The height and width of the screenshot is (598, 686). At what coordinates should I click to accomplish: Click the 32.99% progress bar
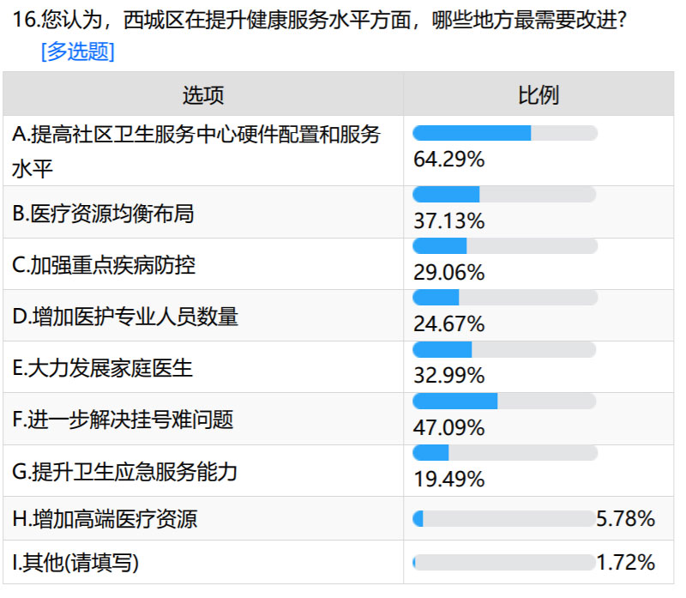click(504, 349)
